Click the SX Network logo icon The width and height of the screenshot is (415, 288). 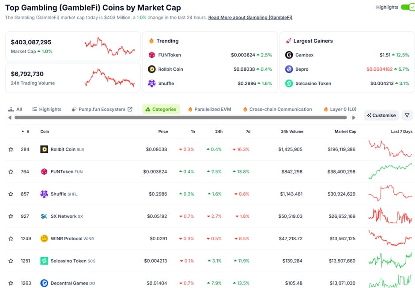point(44,216)
